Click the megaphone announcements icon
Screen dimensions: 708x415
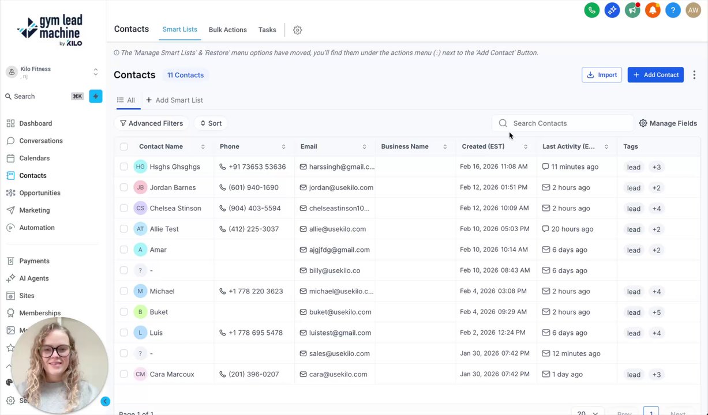(632, 10)
